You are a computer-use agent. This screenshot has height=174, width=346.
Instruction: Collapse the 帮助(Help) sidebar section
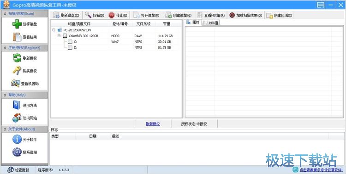point(5,95)
